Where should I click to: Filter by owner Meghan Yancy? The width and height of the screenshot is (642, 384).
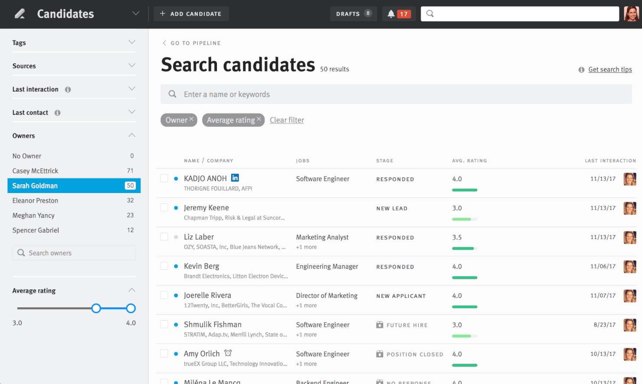tap(74, 215)
